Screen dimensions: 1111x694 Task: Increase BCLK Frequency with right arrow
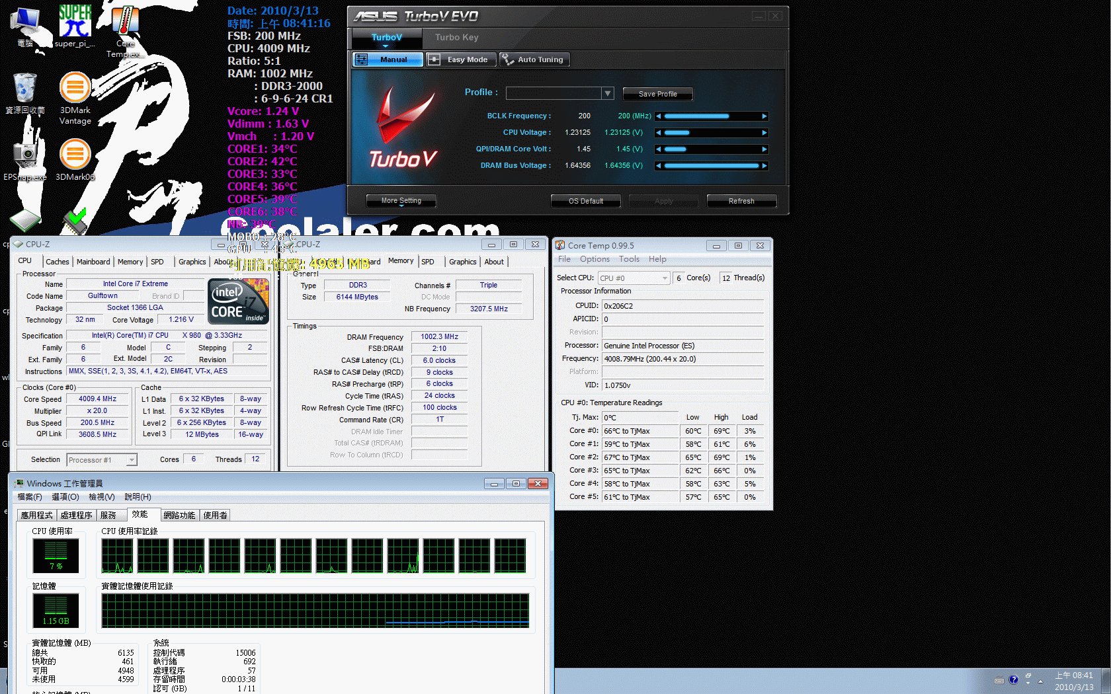click(x=764, y=116)
